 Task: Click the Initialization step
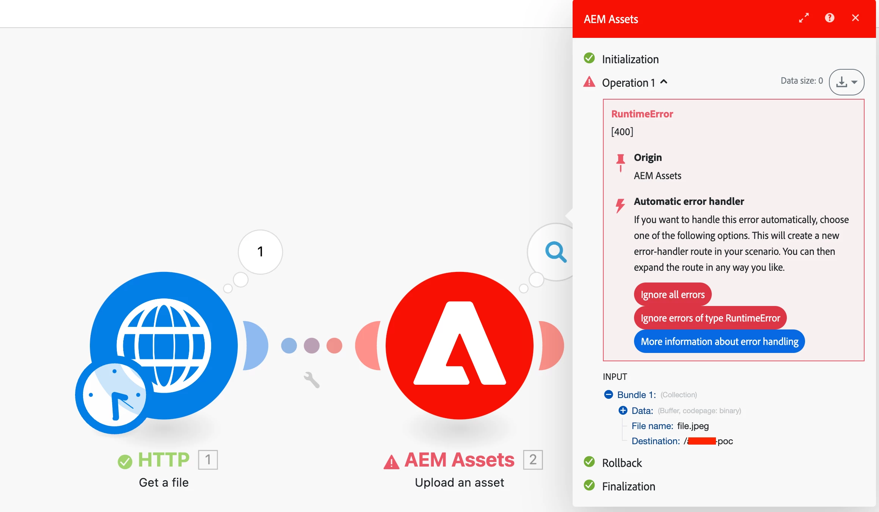coord(630,59)
